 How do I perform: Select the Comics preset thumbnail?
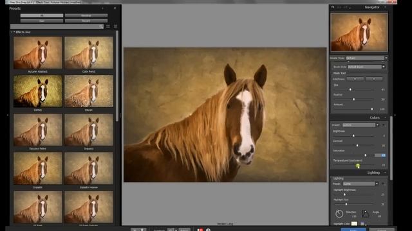coord(38,91)
